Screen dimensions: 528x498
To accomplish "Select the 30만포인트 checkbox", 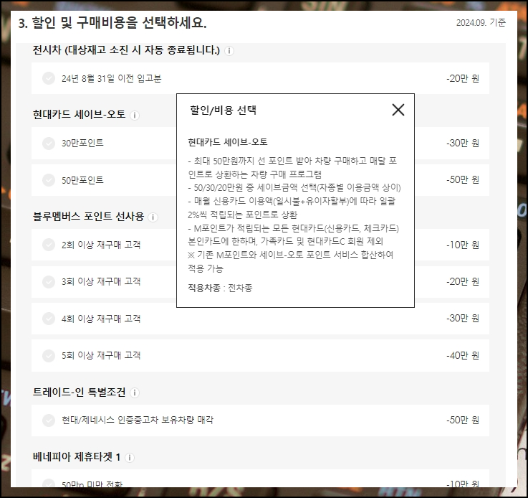I will pos(49,143).
